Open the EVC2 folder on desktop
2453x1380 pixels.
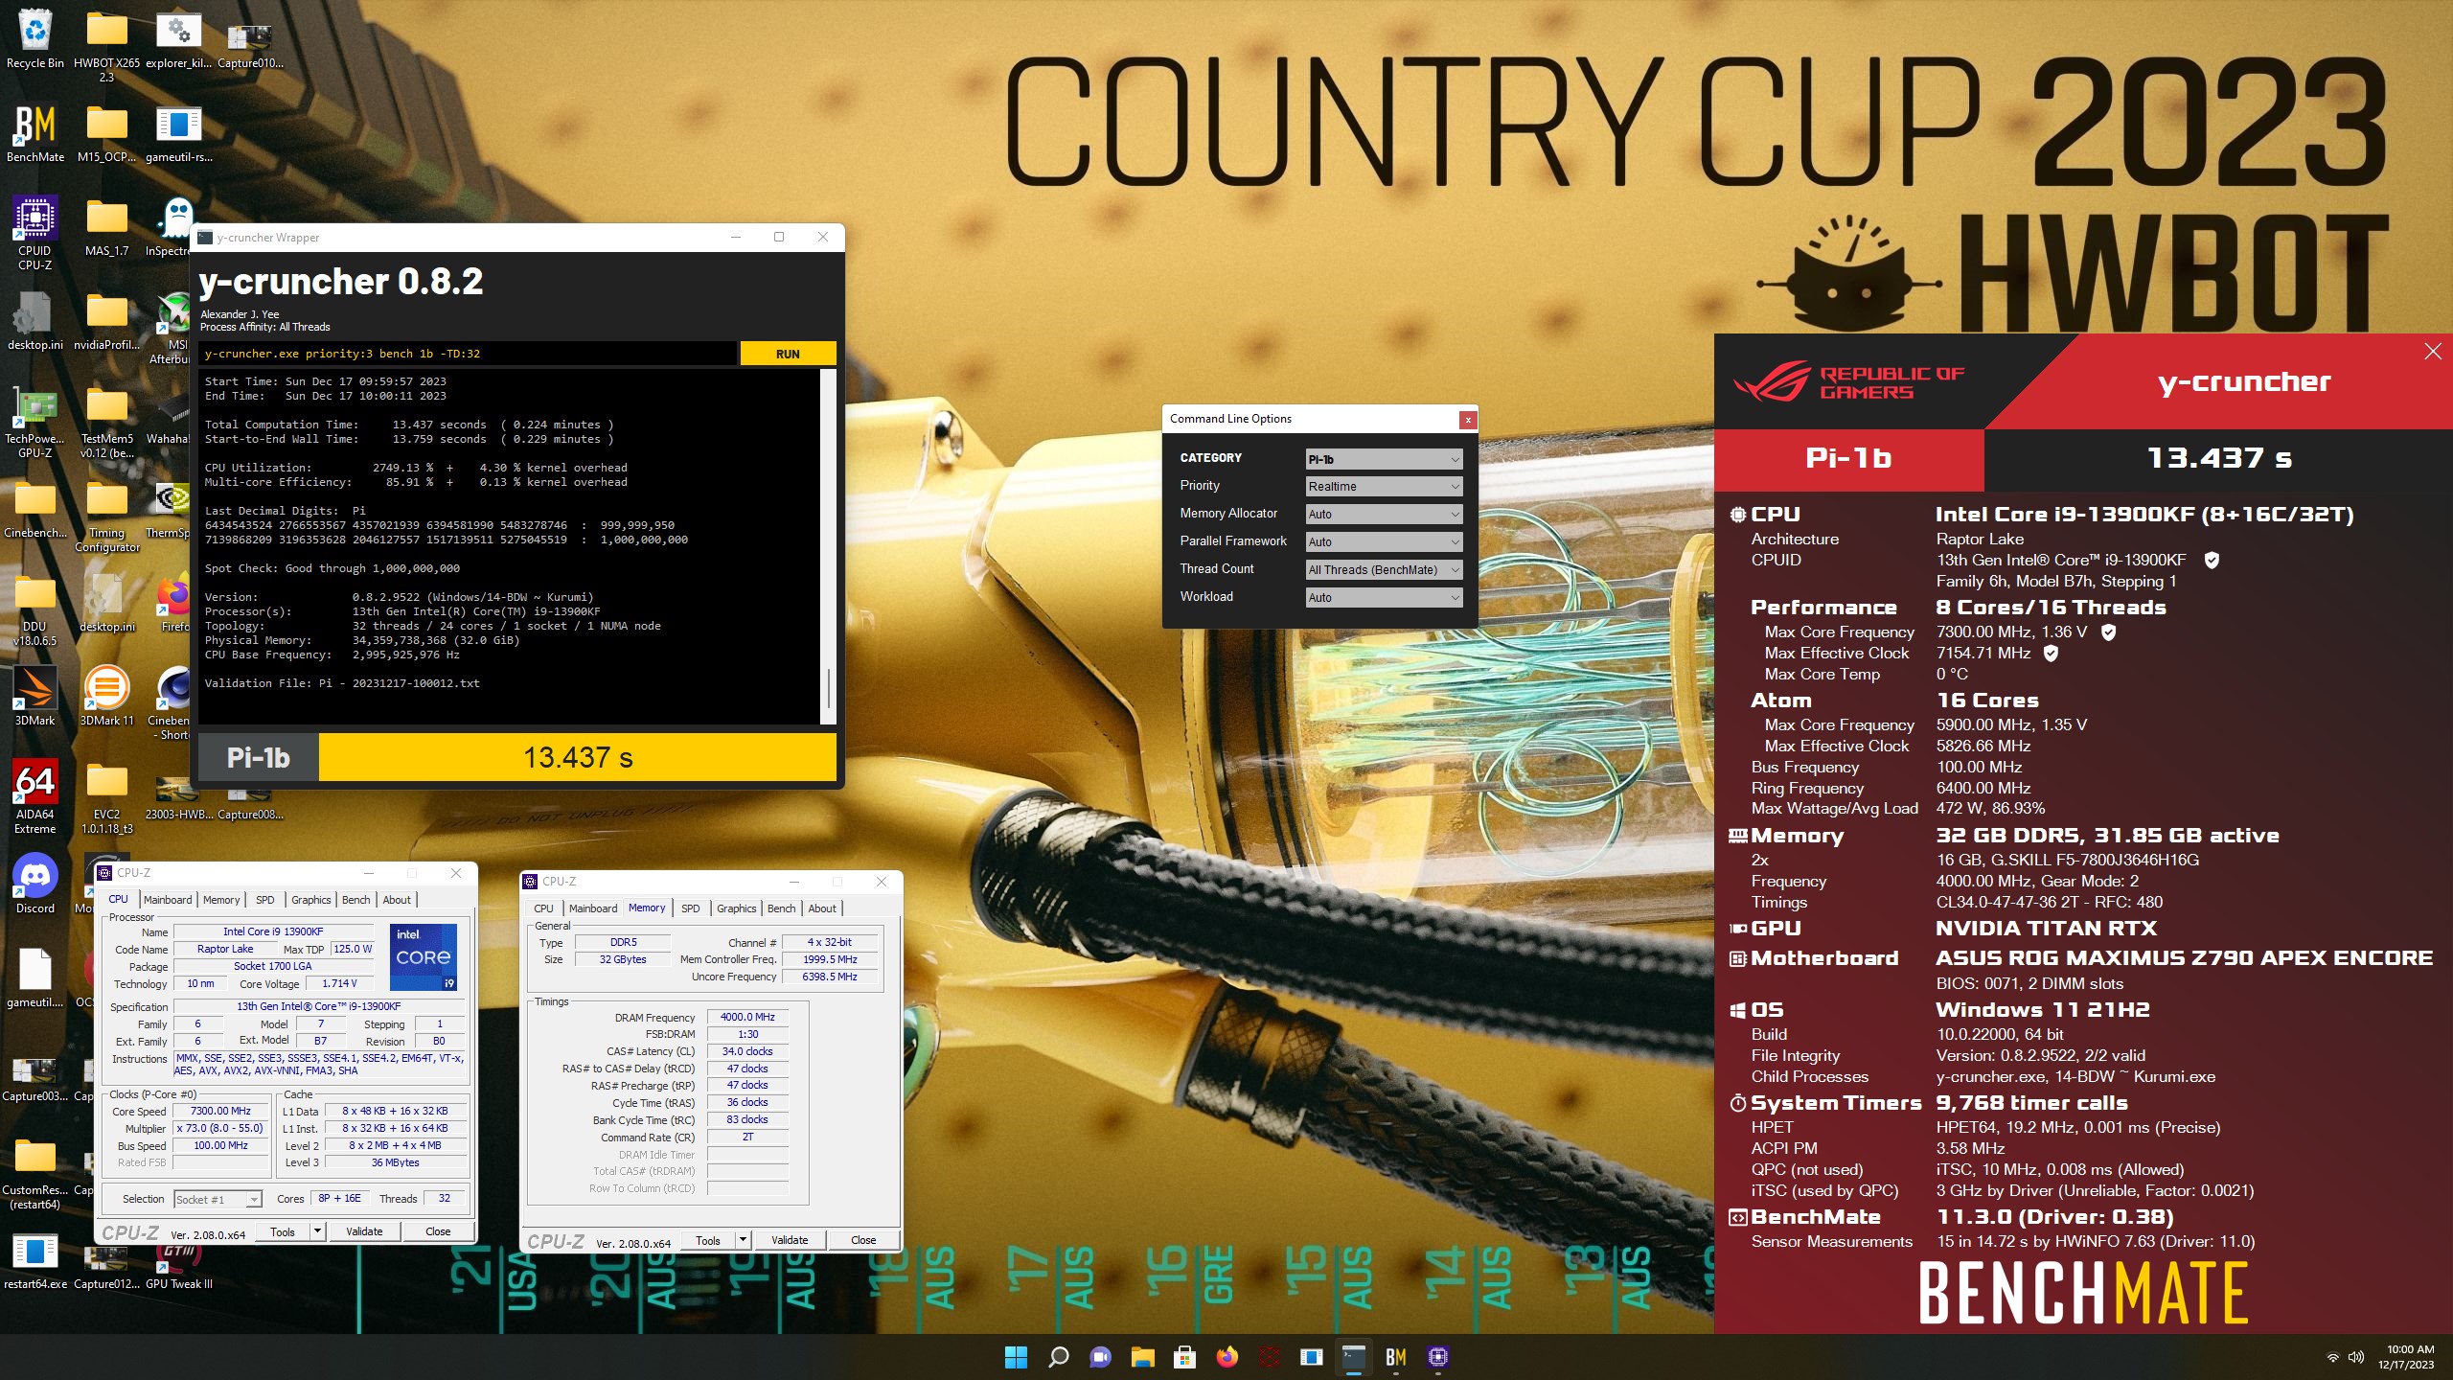pyautogui.click(x=106, y=797)
